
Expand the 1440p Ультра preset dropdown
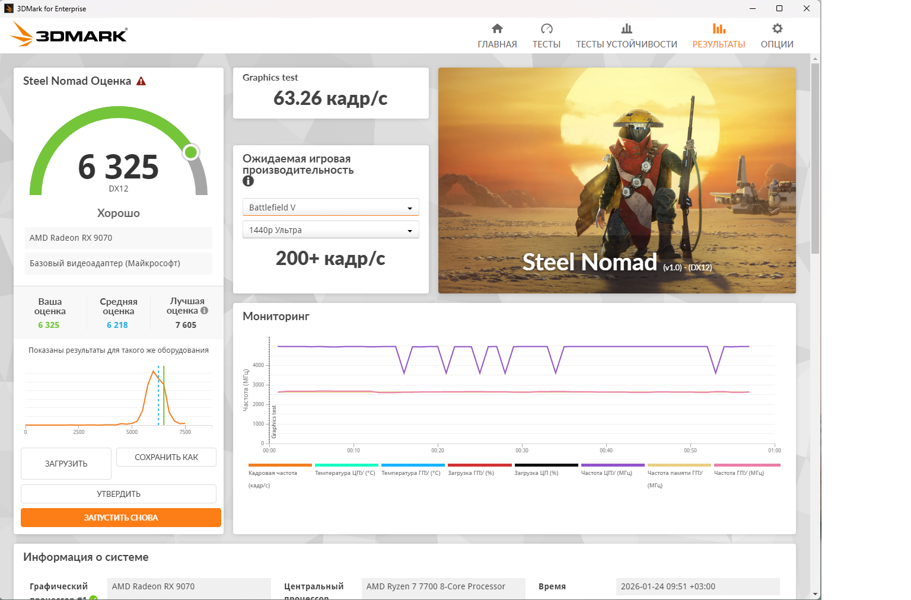pos(331,229)
